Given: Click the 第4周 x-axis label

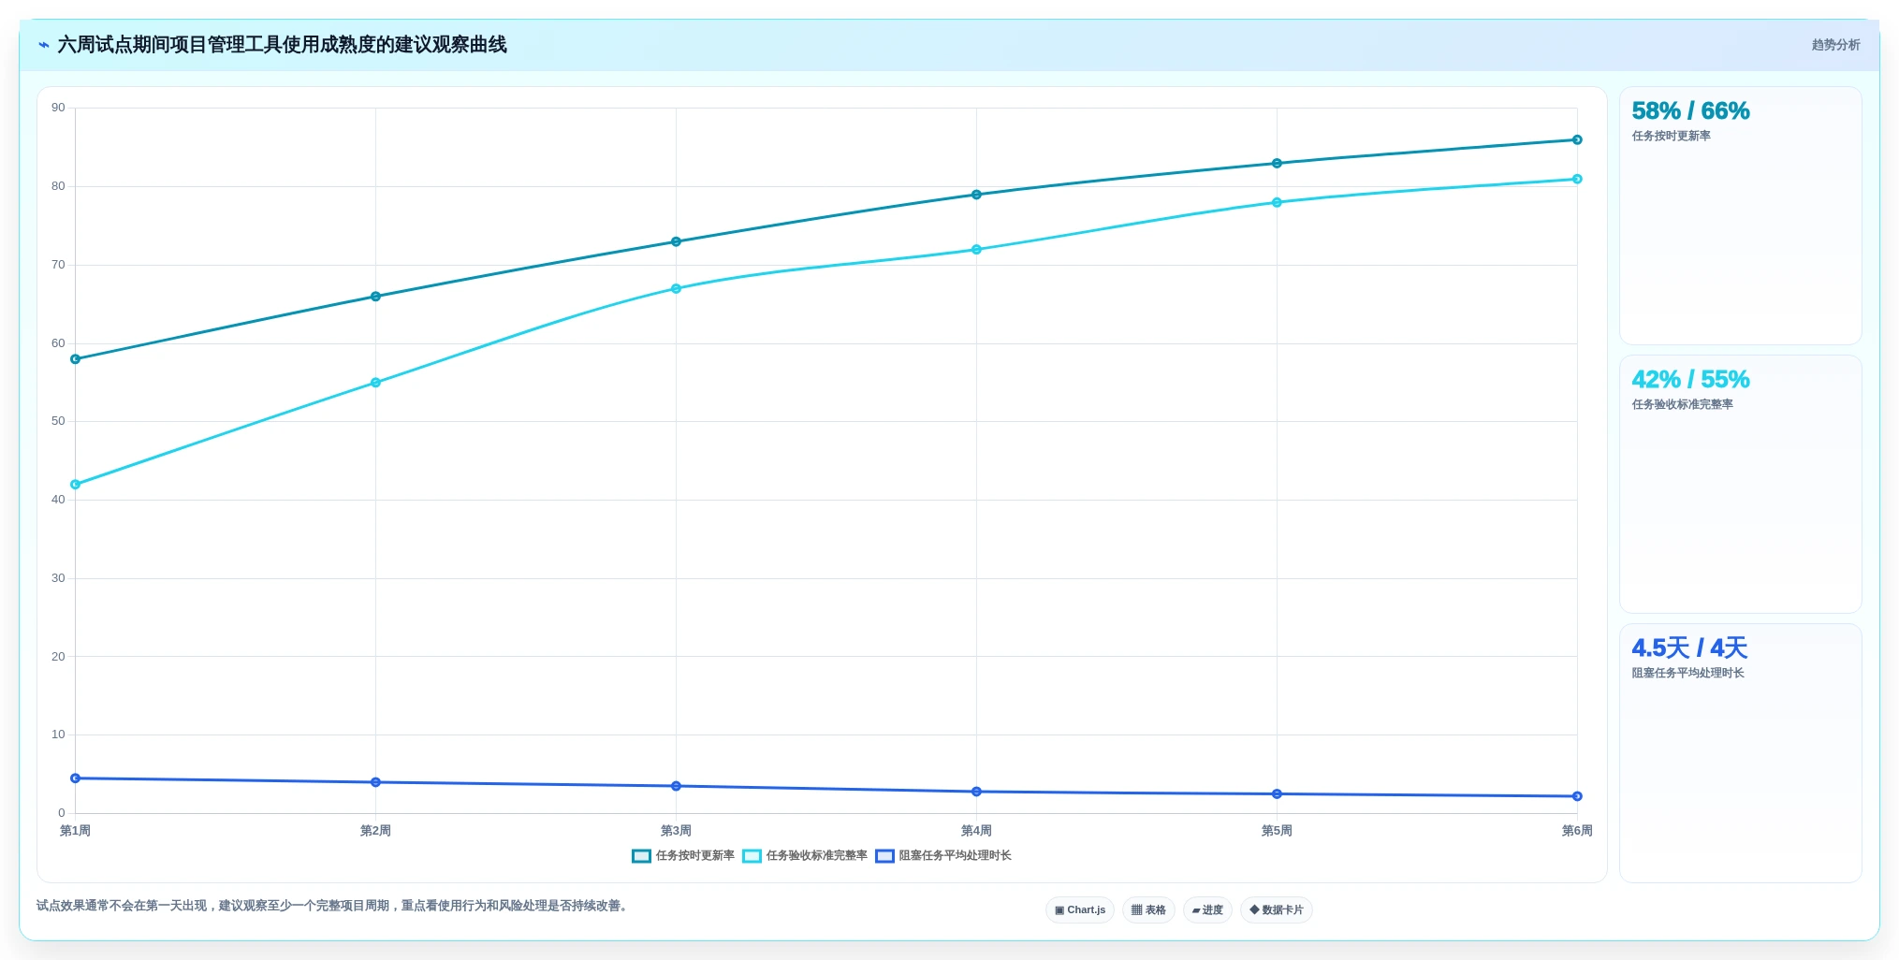Looking at the screenshot, I should (x=976, y=831).
